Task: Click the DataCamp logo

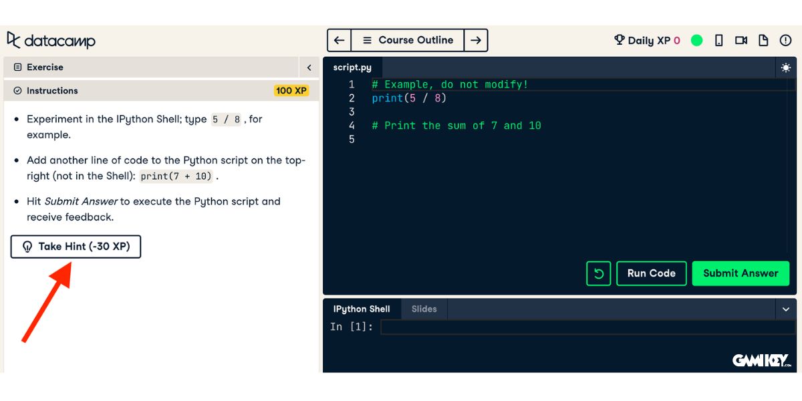Action: point(51,40)
